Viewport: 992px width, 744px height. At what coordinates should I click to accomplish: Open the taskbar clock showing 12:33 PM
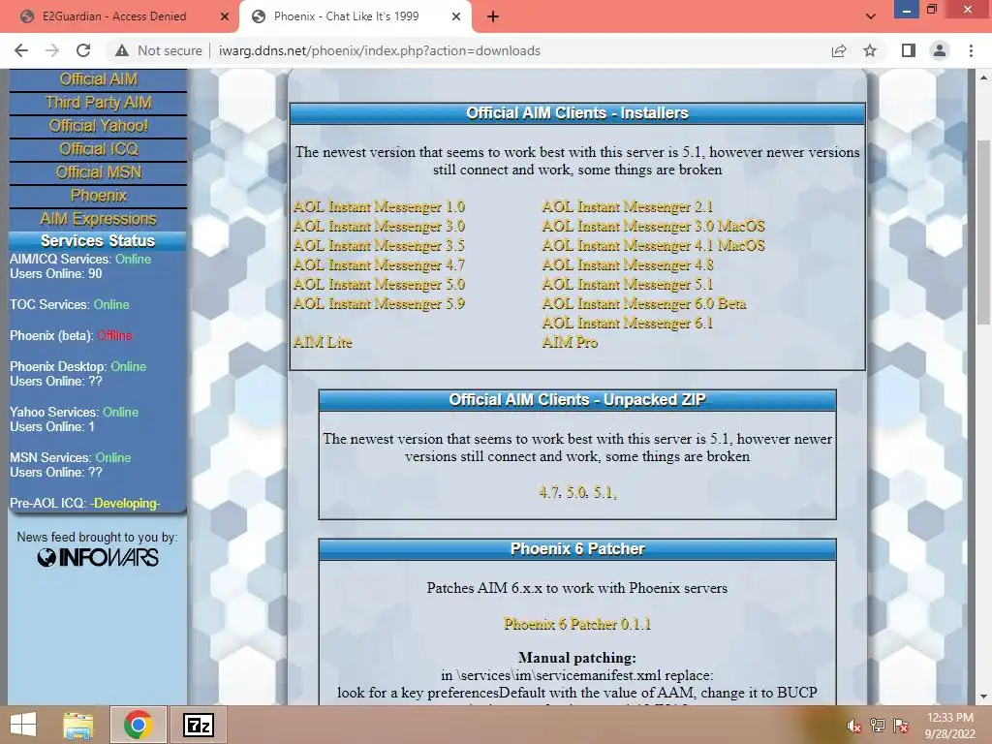pyautogui.click(x=950, y=726)
